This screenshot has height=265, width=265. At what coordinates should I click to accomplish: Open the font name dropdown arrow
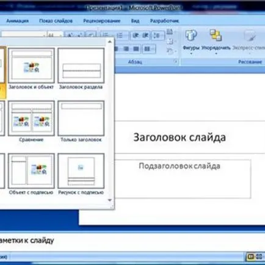point(45,35)
